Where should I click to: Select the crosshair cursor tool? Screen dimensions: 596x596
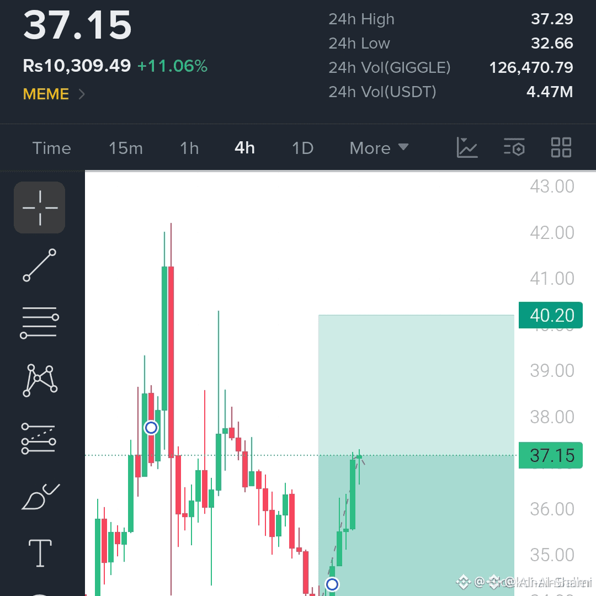[x=40, y=207]
